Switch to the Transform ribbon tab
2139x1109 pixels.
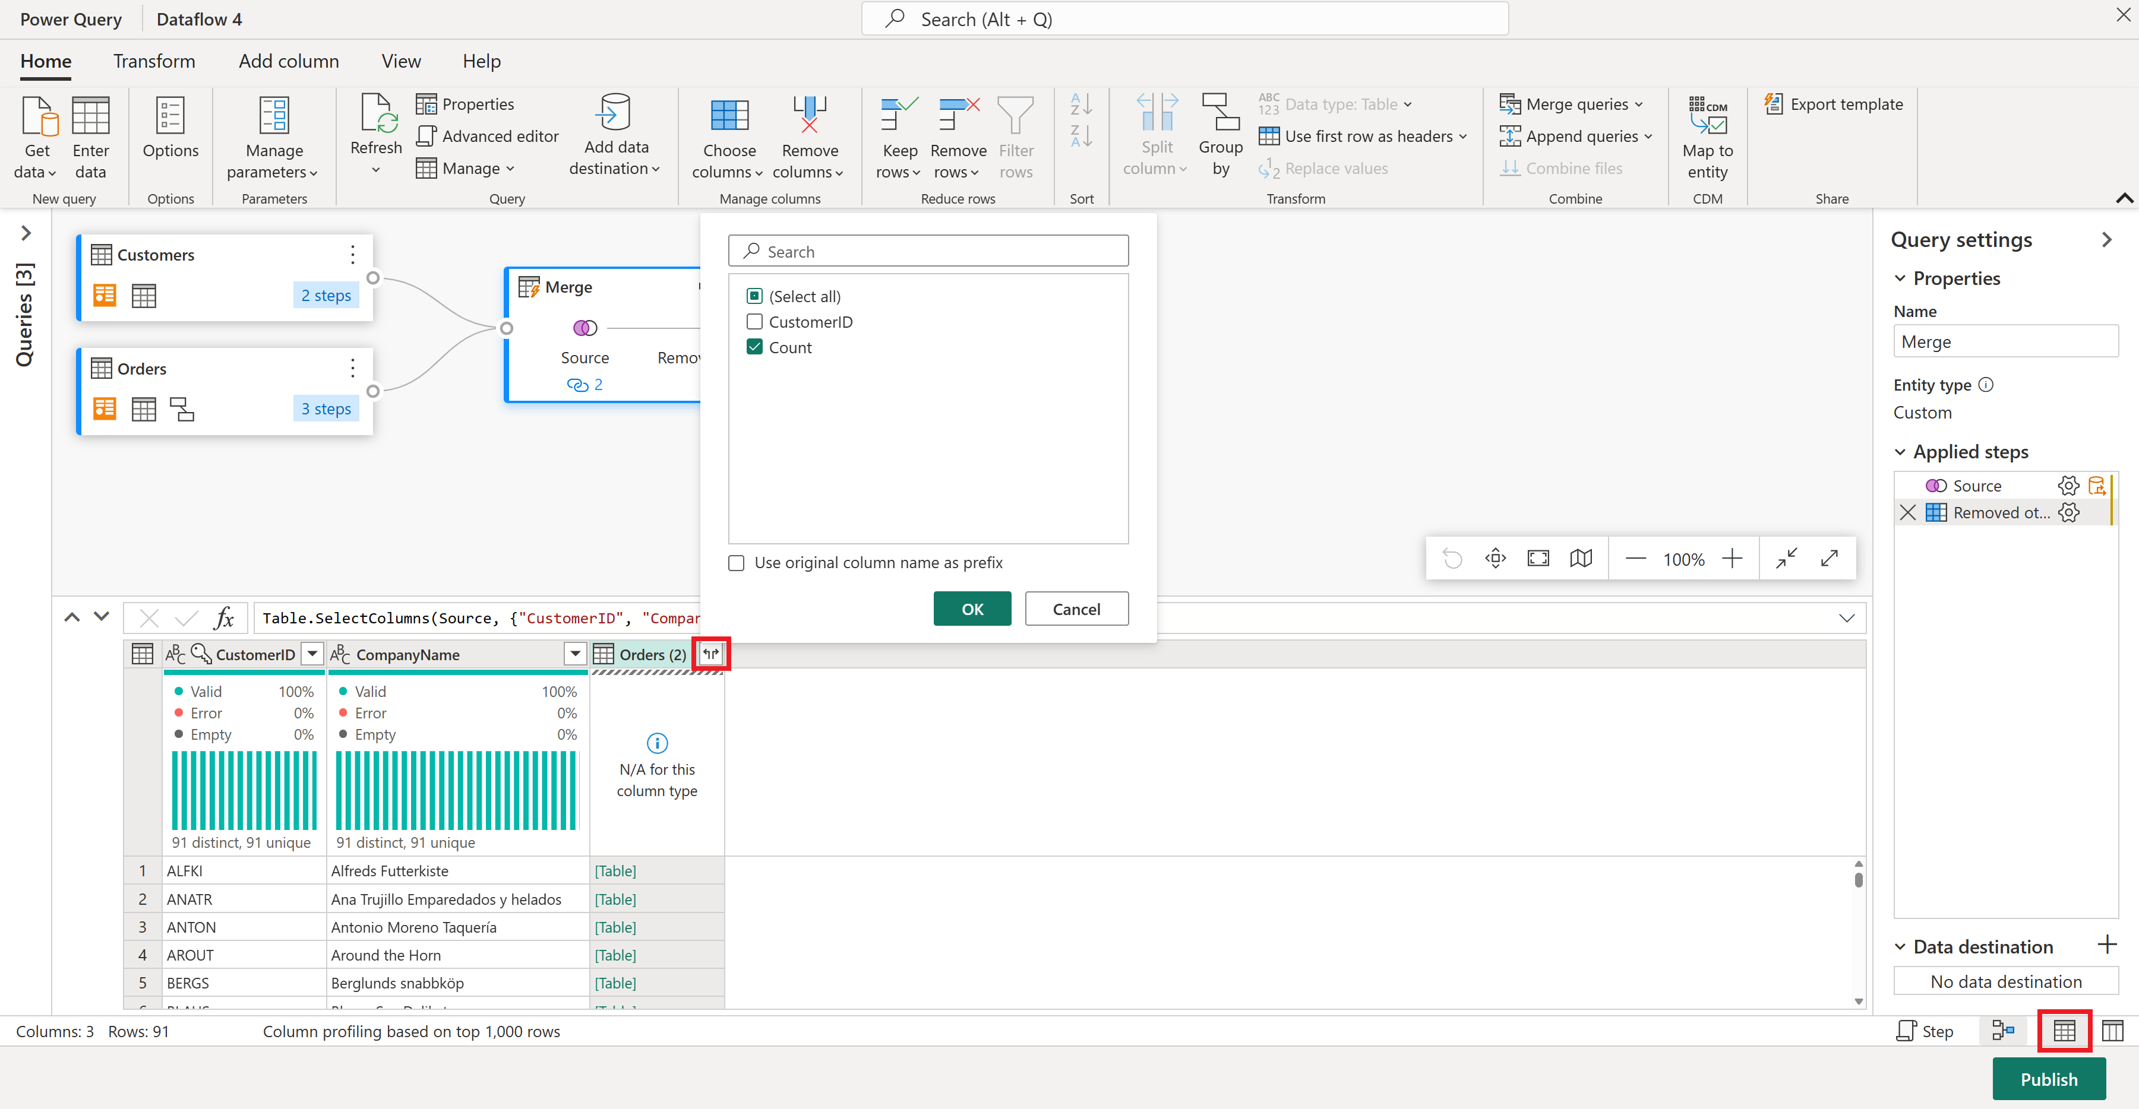click(154, 61)
